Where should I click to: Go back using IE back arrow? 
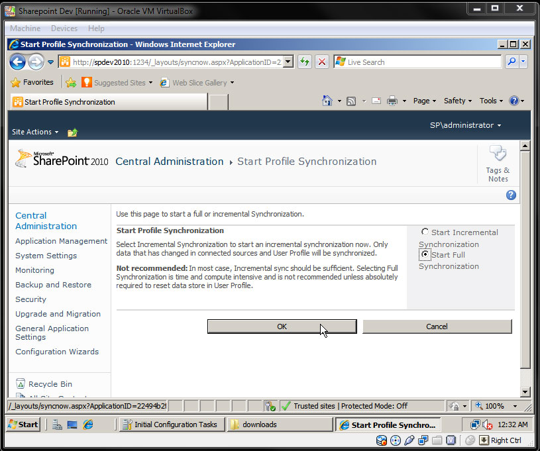point(17,62)
